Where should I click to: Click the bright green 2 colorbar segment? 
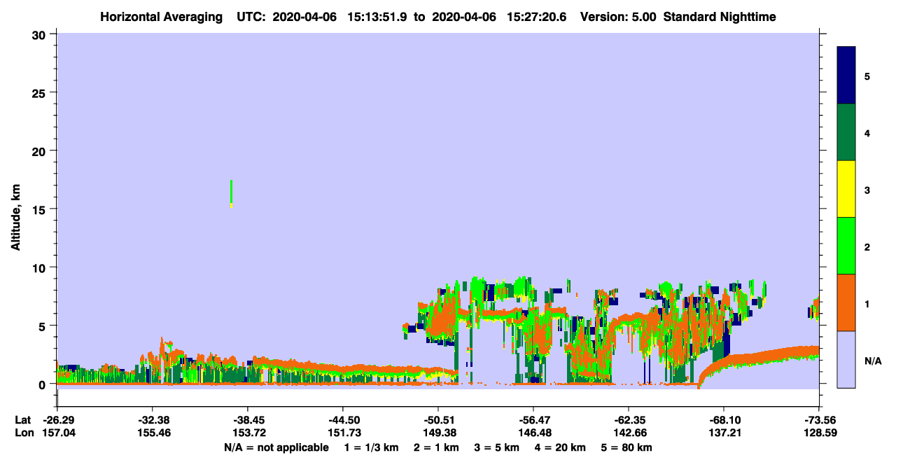[846, 246]
